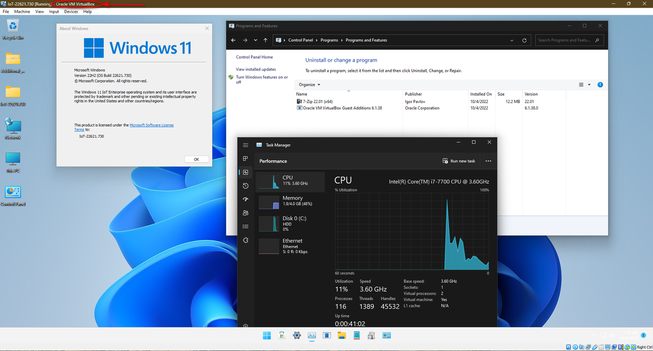Sort programs by Version column
This screenshot has width=653, height=351.
544,94
